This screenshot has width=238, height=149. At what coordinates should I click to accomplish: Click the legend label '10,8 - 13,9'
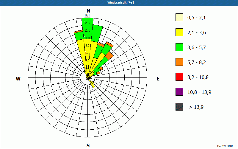coord(199,92)
